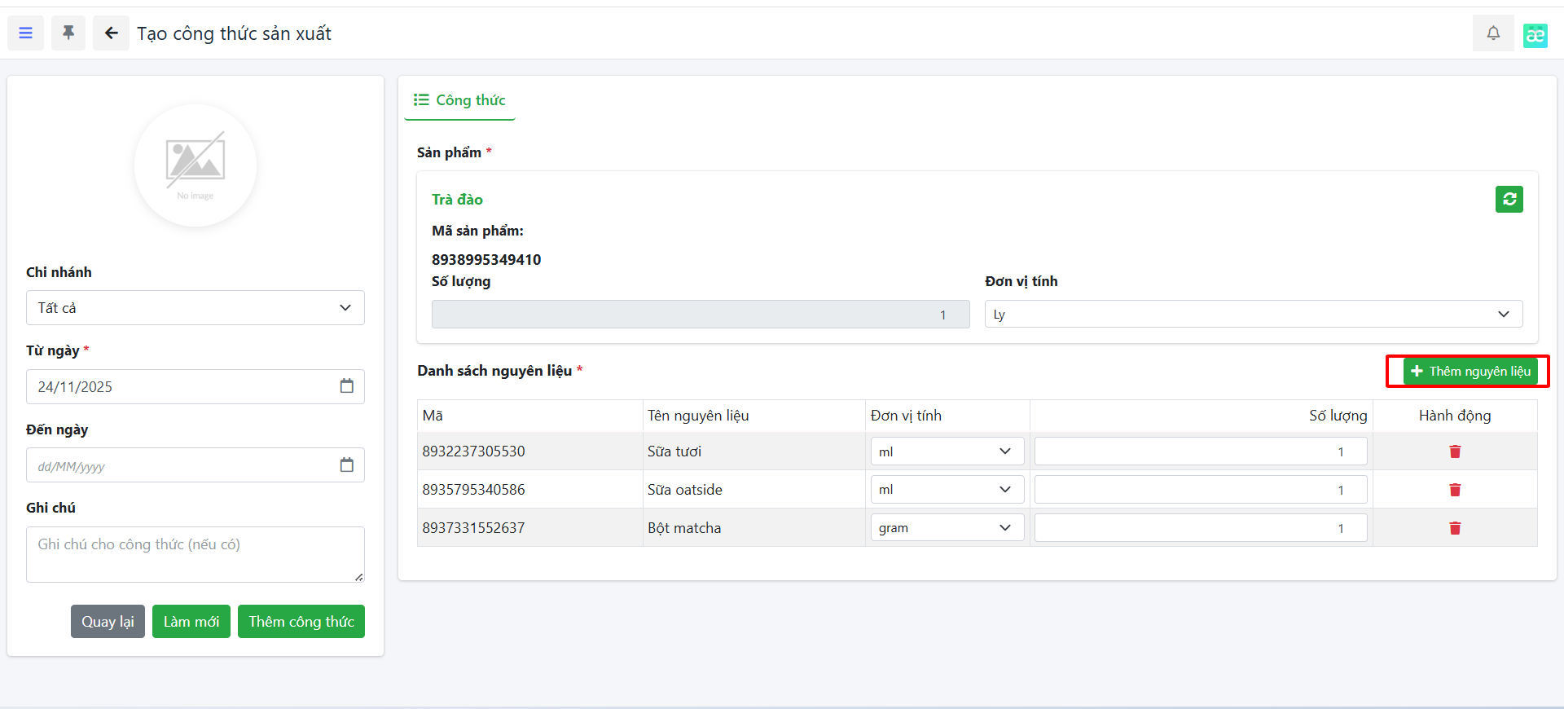Open the notifications bell
The width and height of the screenshot is (1564, 709).
tap(1492, 33)
